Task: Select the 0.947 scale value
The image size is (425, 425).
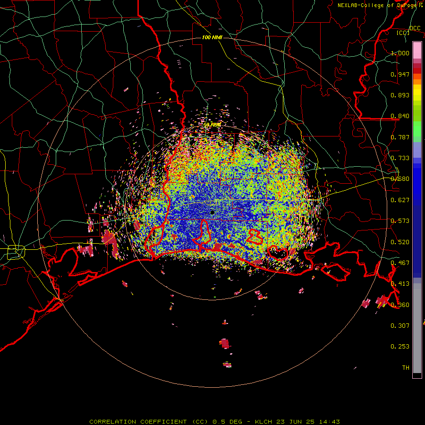Action: pyautogui.click(x=400, y=74)
